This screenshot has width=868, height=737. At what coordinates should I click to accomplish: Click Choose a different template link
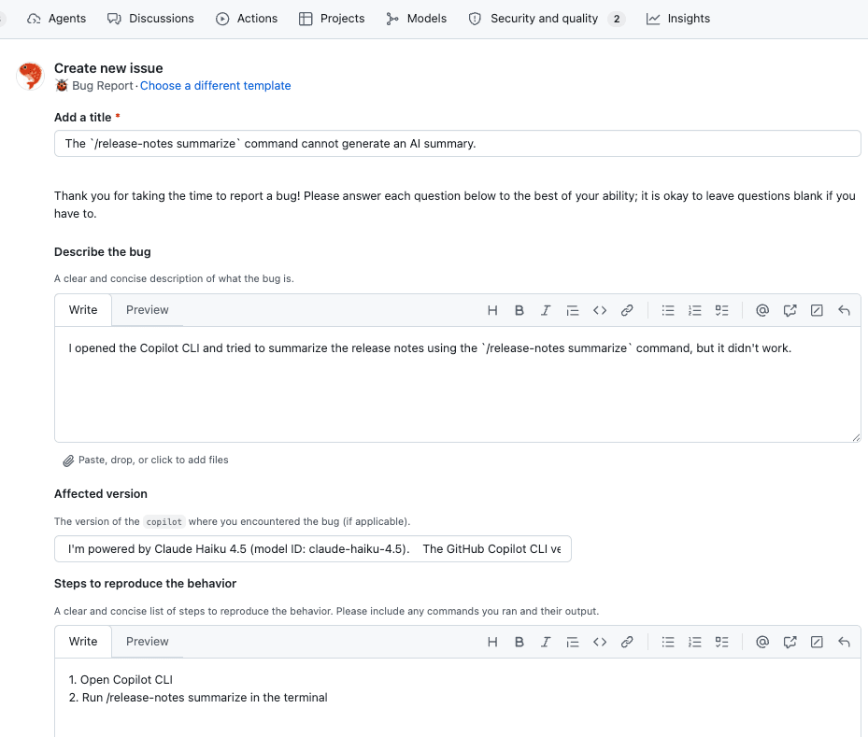click(x=215, y=86)
